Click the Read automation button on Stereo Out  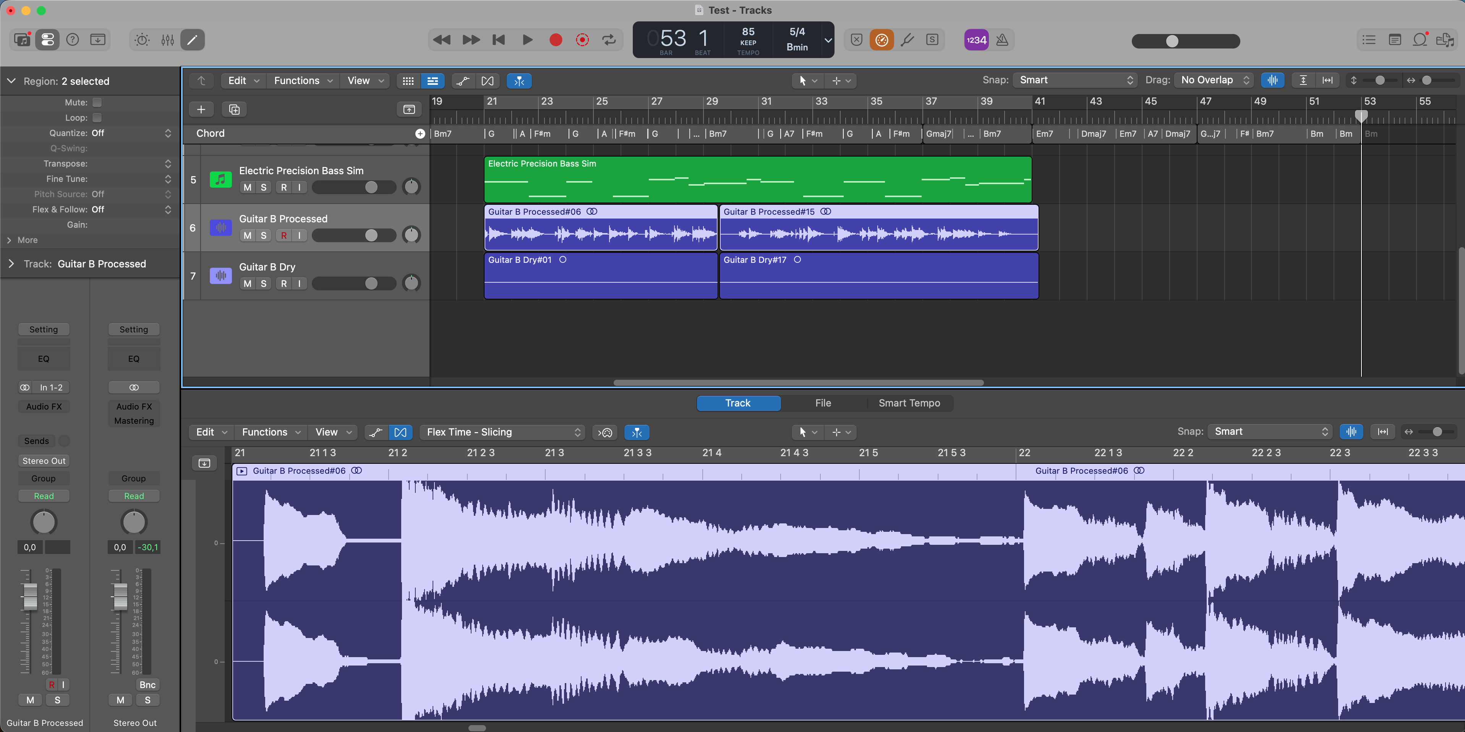[134, 496]
